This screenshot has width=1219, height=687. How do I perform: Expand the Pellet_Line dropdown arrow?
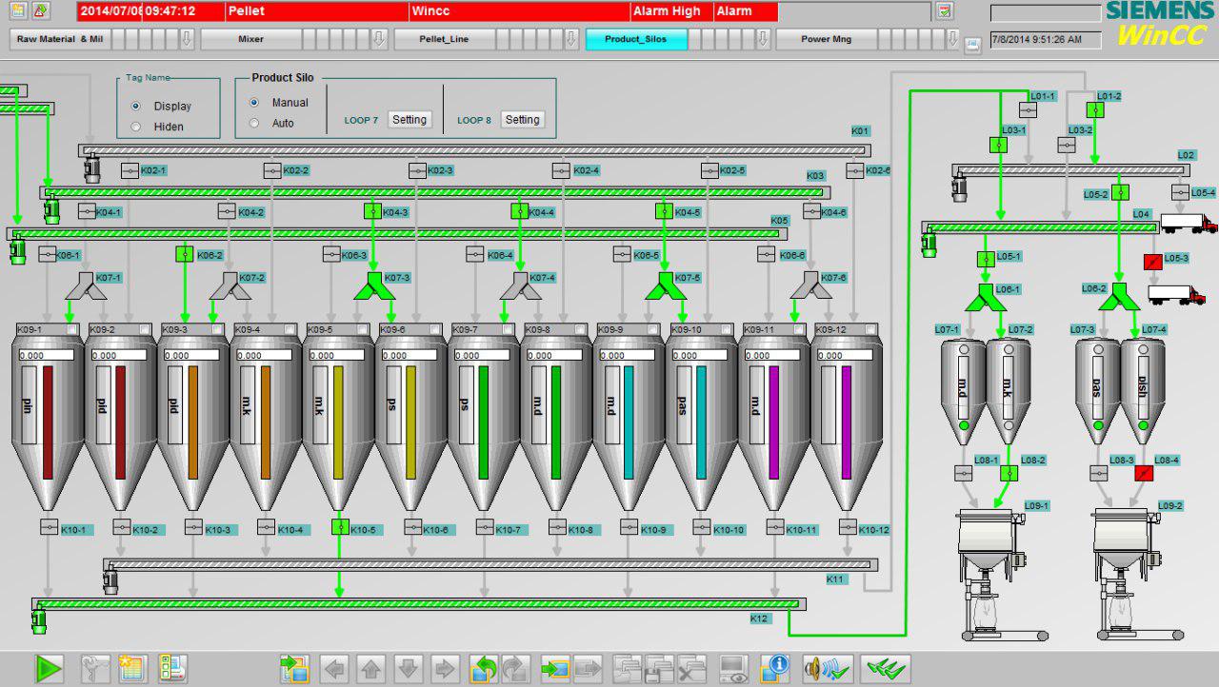571,39
